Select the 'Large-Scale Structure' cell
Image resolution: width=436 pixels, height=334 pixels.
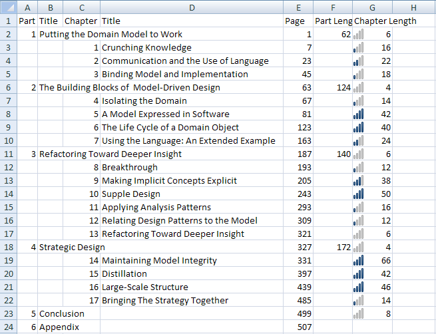[x=192, y=287]
